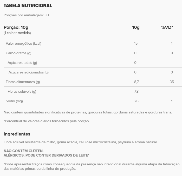Click the Açúcares adicionados (g) row label
The width and height of the screenshot is (182, 176).
pyautogui.click(x=28, y=72)
